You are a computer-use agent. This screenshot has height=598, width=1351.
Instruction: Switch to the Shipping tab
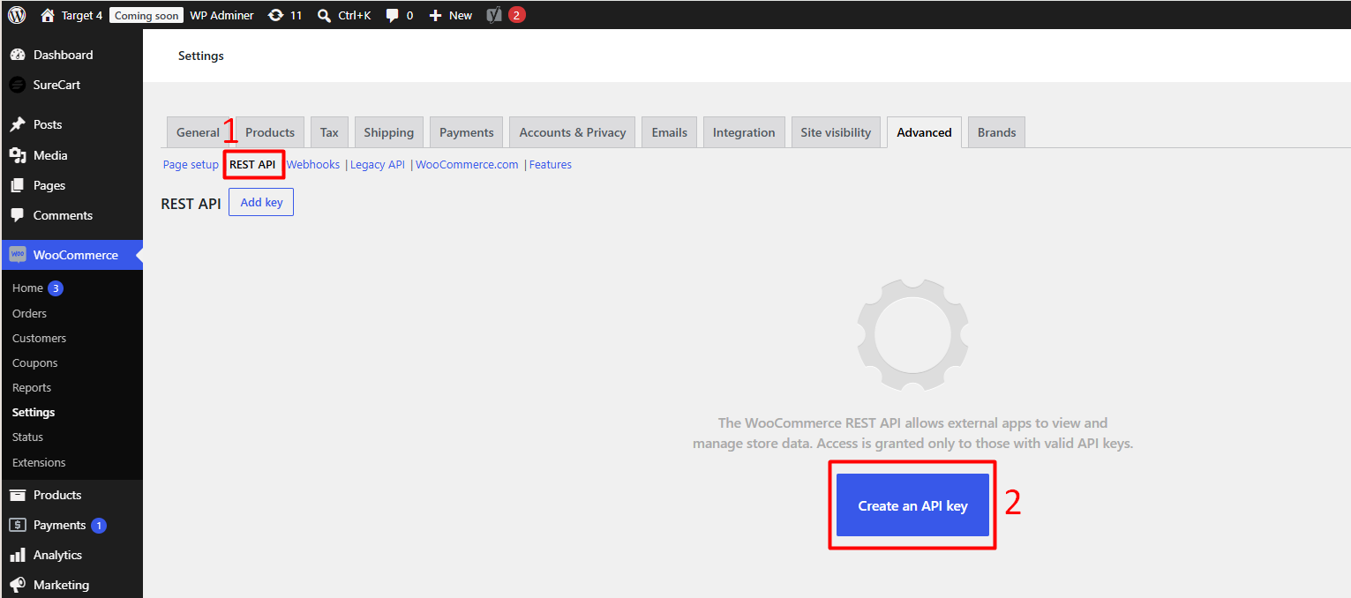[x=389, y=132]
